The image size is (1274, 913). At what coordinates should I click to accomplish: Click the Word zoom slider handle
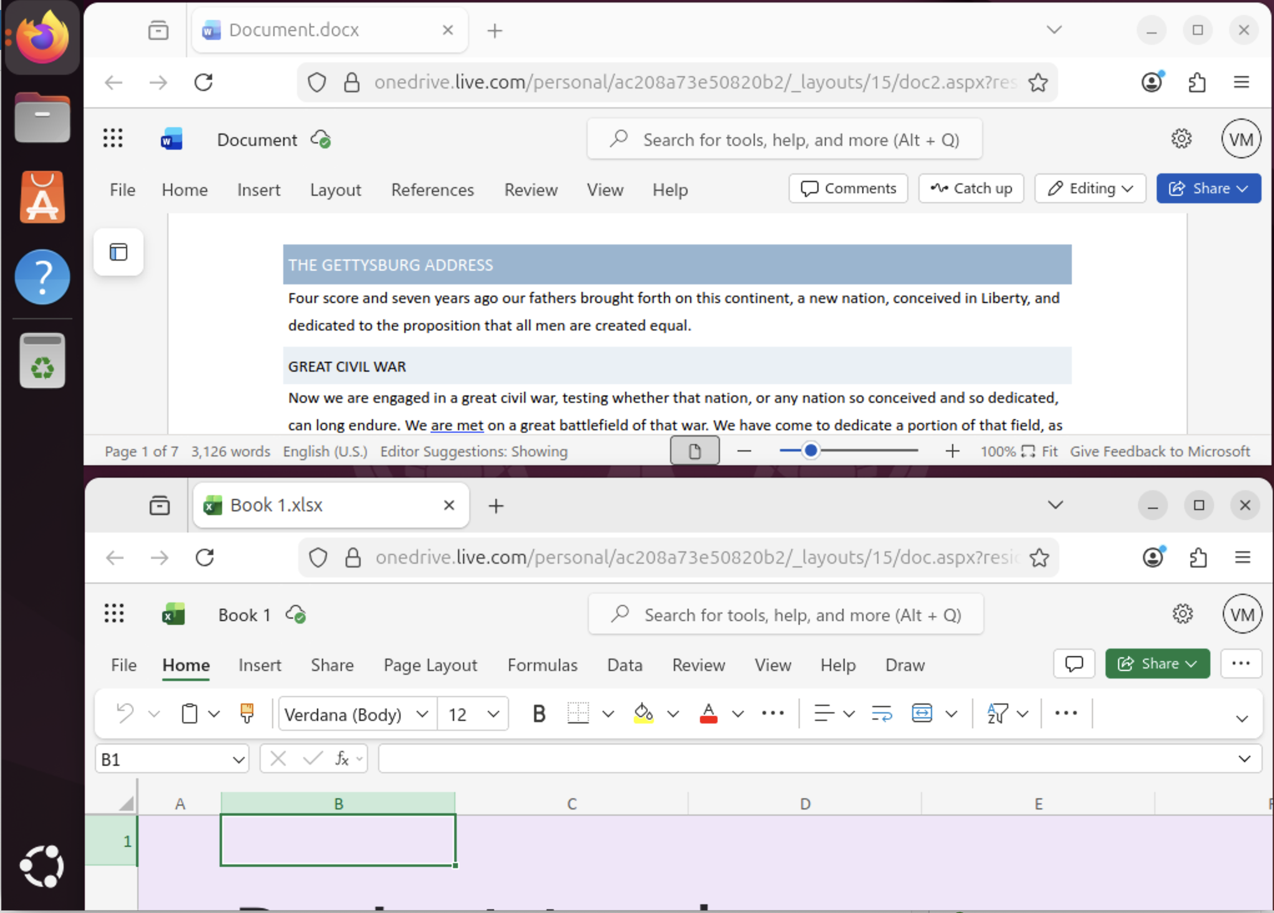810,450
